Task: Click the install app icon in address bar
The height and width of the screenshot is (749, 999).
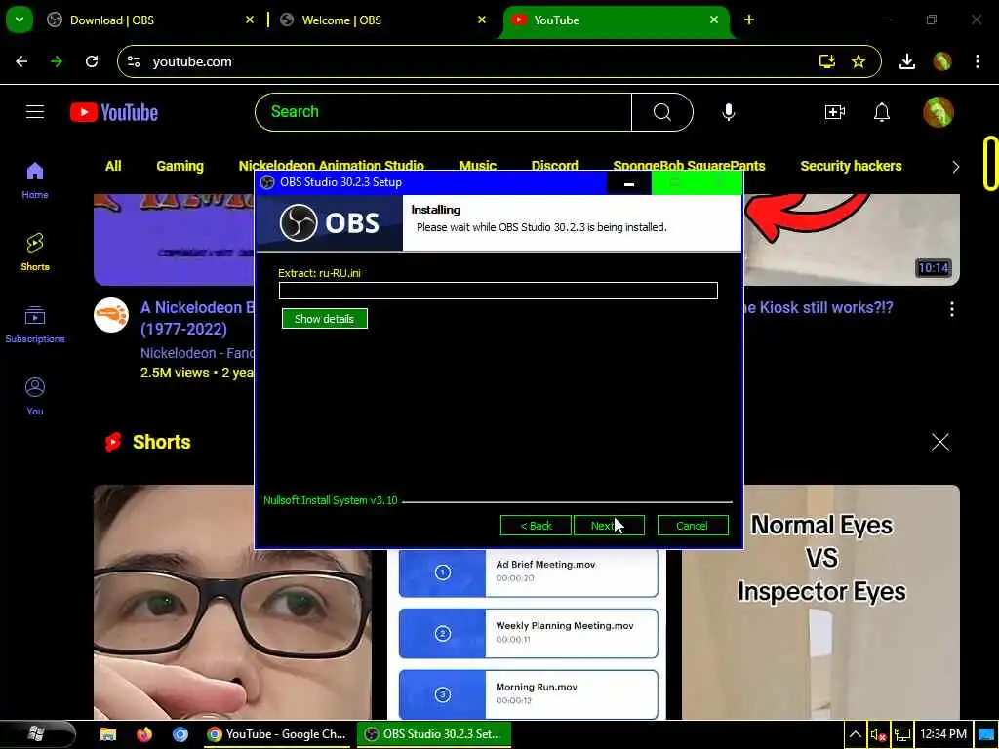Action: (x=827, y=61)
